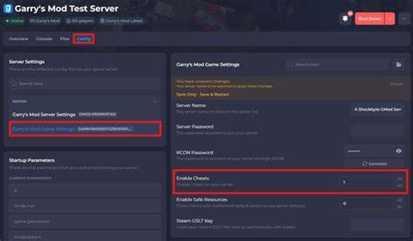
Task: Switch to the Console tab
Action: [44, 39]
